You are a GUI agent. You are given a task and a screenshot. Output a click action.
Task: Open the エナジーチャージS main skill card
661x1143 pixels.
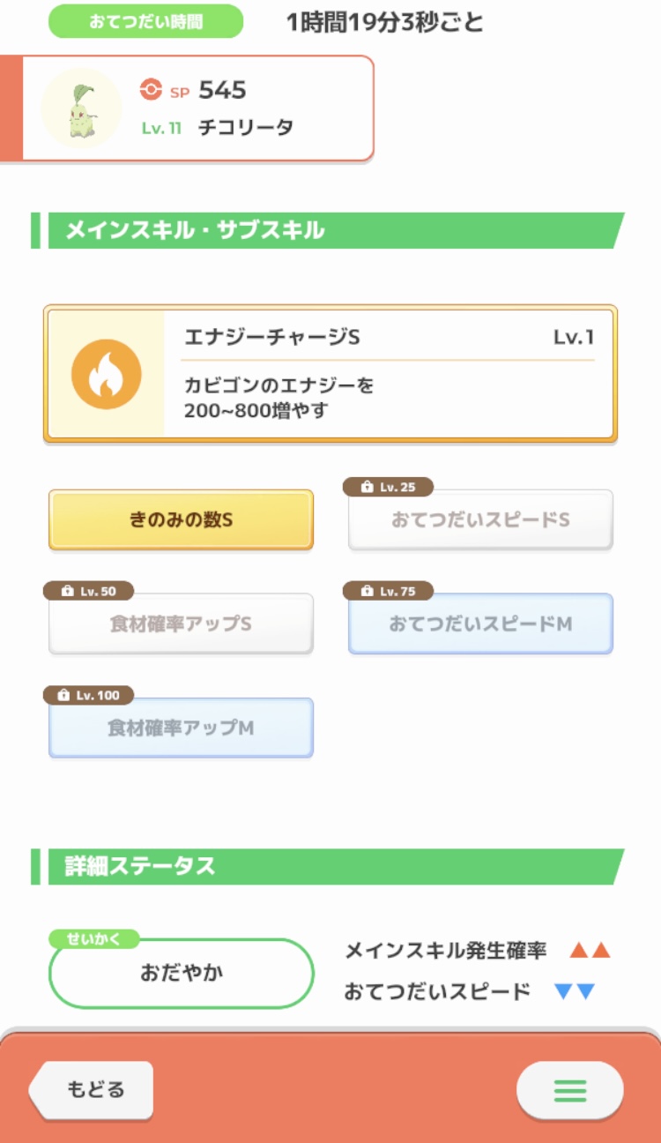[x=388, y=374]
